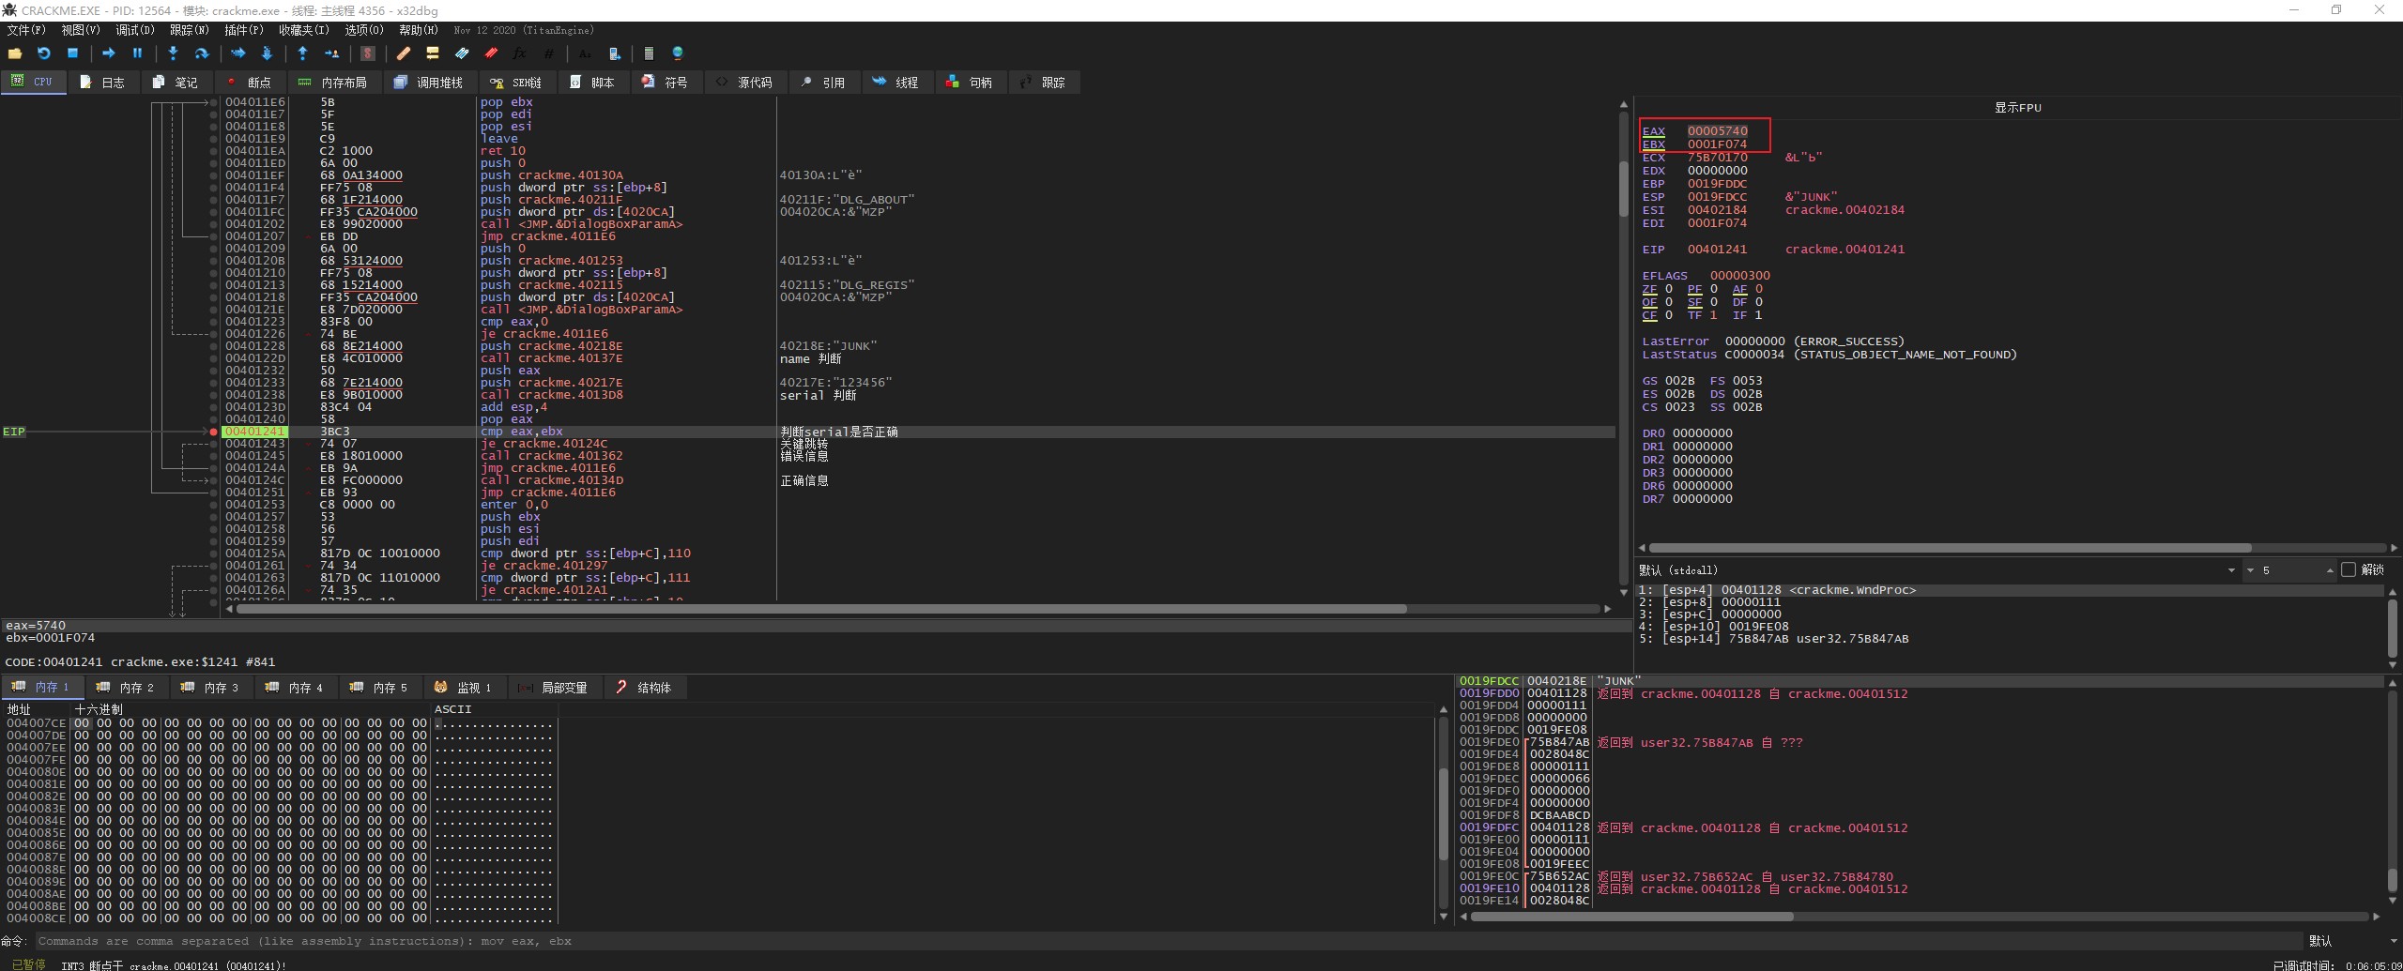2403x971 pixels.
Task: Expand the 默认 (stdcall) calling convention dropdown
Action: pos(2231,570)
